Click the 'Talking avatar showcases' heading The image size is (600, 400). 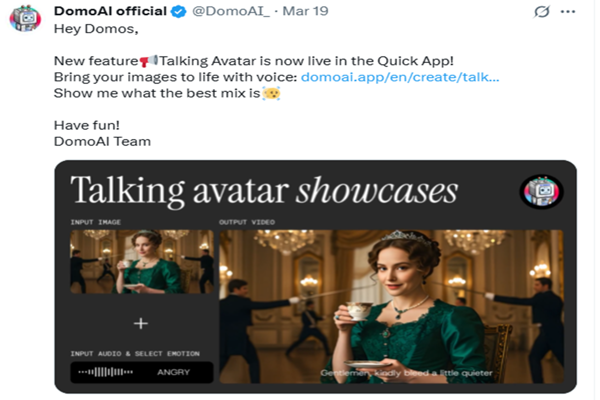pos(264,190)
